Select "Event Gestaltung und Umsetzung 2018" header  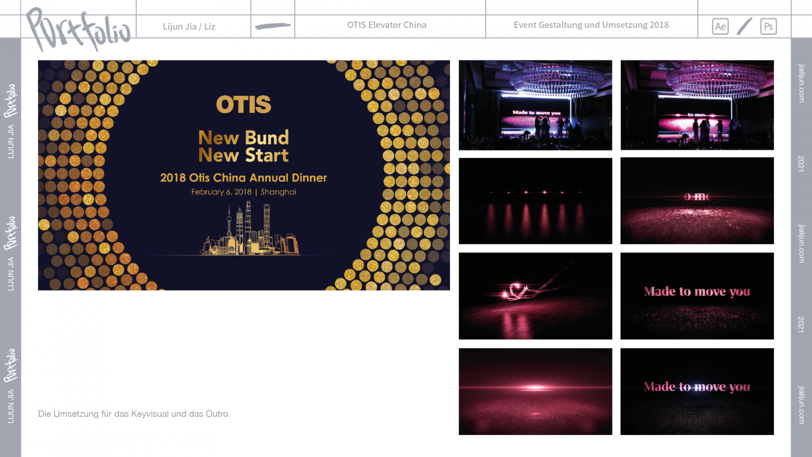pyautogui.click(x=591, y=25)
